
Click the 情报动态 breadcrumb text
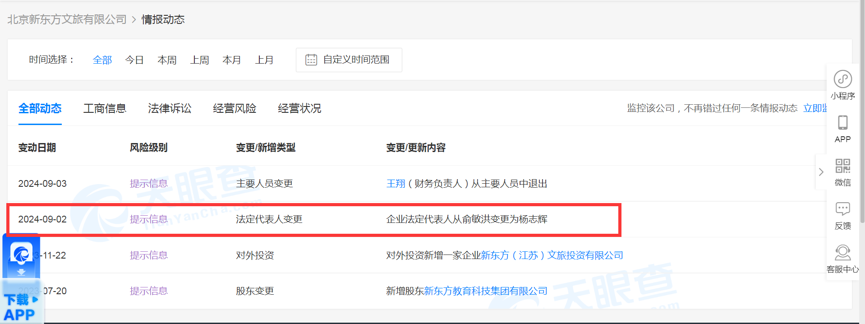click(x=163, y=19)
